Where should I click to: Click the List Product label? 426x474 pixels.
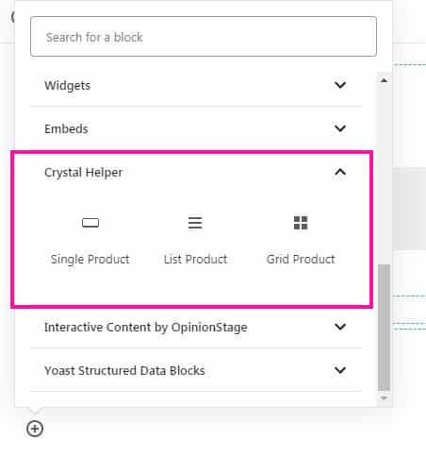click(195, 260)
